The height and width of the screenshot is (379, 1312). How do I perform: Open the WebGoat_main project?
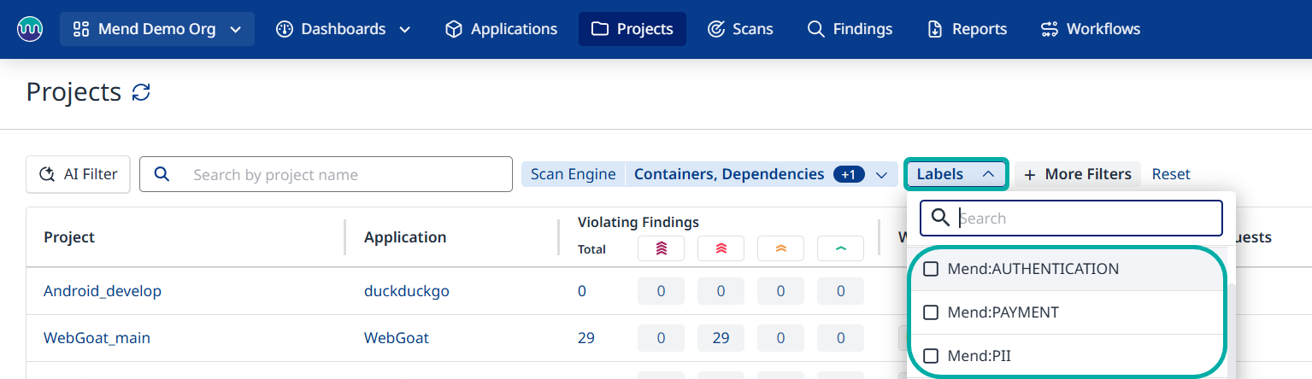click(97, 338)
